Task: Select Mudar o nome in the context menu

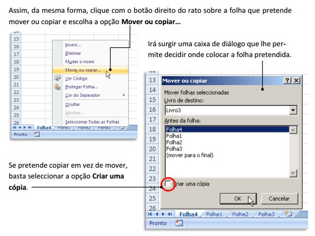Action: [79, 61]
